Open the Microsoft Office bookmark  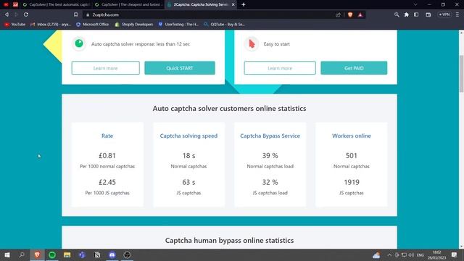[93, 24]
